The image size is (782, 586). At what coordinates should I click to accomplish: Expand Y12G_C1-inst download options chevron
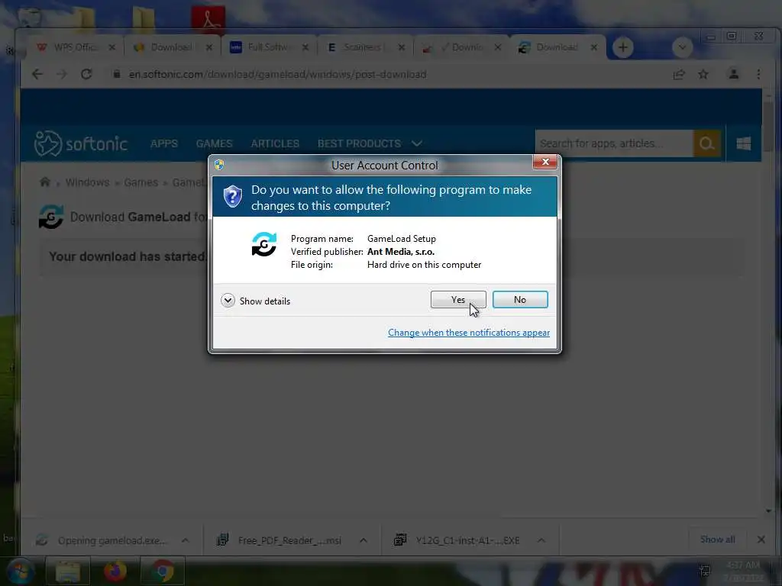(x=541, y=540)
